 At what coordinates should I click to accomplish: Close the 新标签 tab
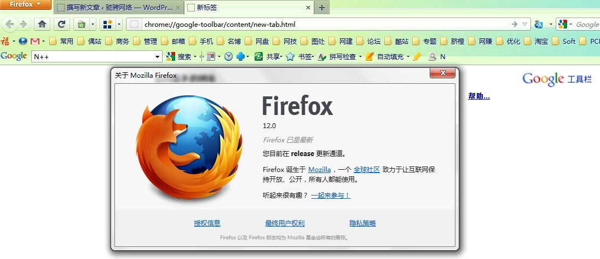[308, 8]
